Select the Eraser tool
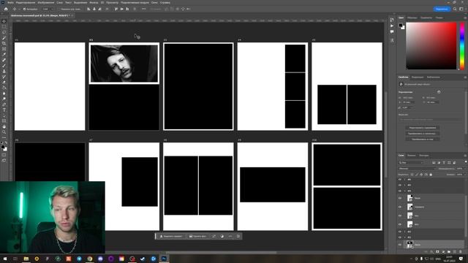Image resolution: width=468 pixels, height=263 pixels. tap(4, 83)
